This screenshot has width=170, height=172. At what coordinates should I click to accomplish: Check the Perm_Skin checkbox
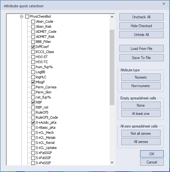pyautogui.click(x=33, y=92)
